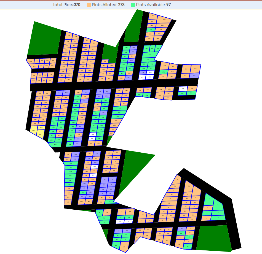Click the Plots Available: 97 label

point(153,5)
